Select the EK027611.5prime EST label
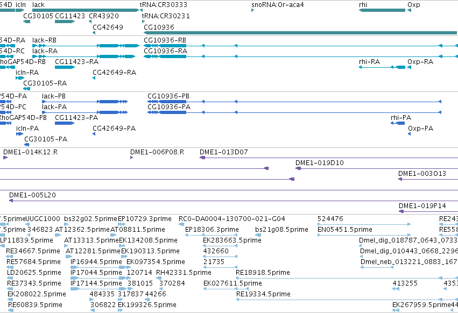The height and width of the screenshot is (313, 458). point(233,283)
